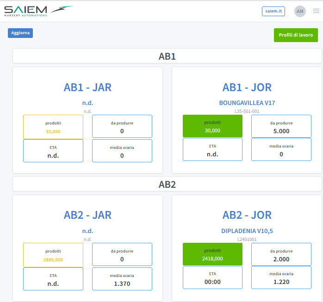Select the AB1 section header
This screenshot has height=302, width=323.
click(x=167, y=56)
